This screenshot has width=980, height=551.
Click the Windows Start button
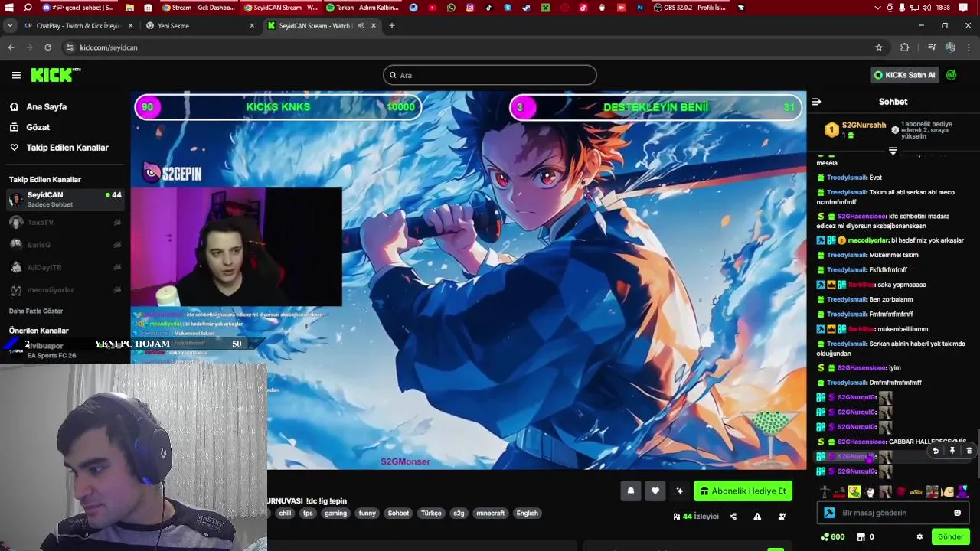[x=8, y=8]
